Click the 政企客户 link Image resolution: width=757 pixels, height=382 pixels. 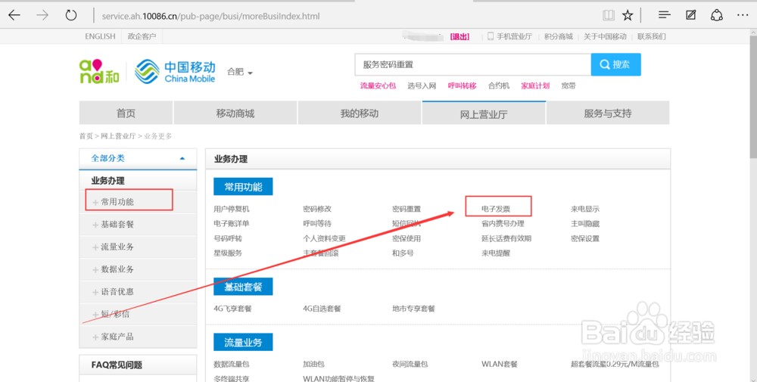coord(142,36)
